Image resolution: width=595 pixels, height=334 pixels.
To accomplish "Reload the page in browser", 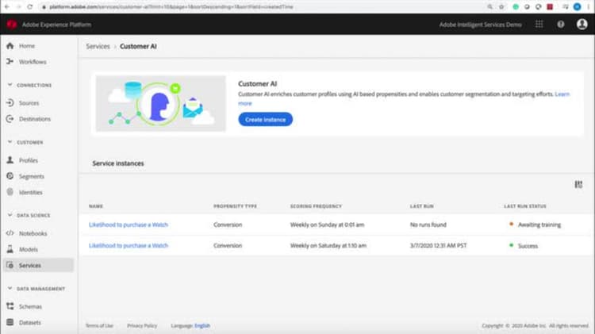I will [x=30, y=7].
